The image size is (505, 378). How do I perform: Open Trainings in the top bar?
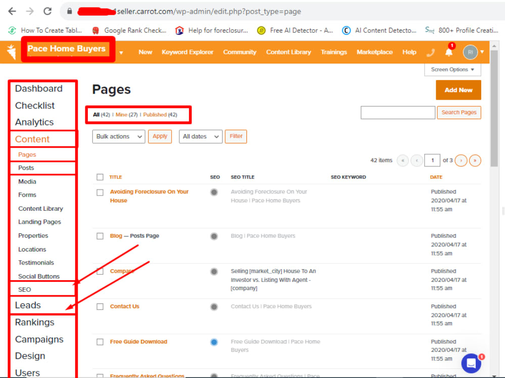334,52
